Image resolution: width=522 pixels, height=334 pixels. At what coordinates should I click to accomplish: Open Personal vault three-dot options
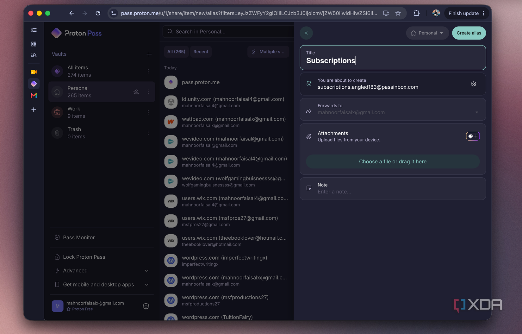(148, 92)
